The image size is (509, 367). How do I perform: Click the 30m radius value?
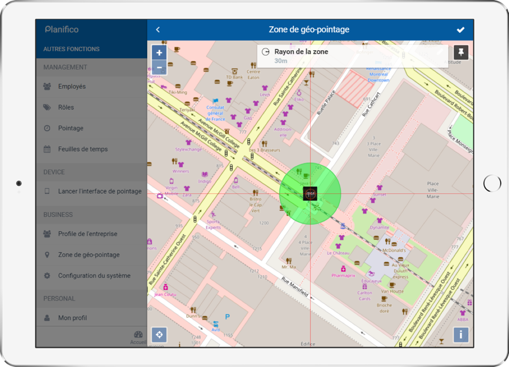tap(281, 61)
